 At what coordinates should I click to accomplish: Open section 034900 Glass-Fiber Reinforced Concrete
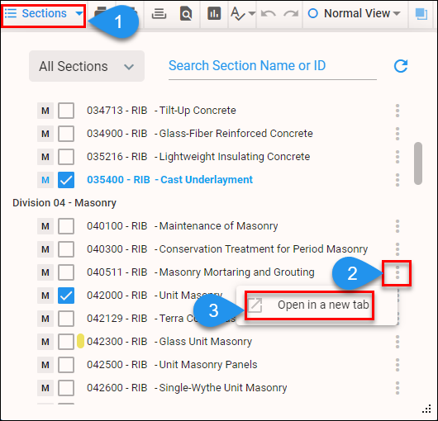pyautogui.click(x=200, y=134)
